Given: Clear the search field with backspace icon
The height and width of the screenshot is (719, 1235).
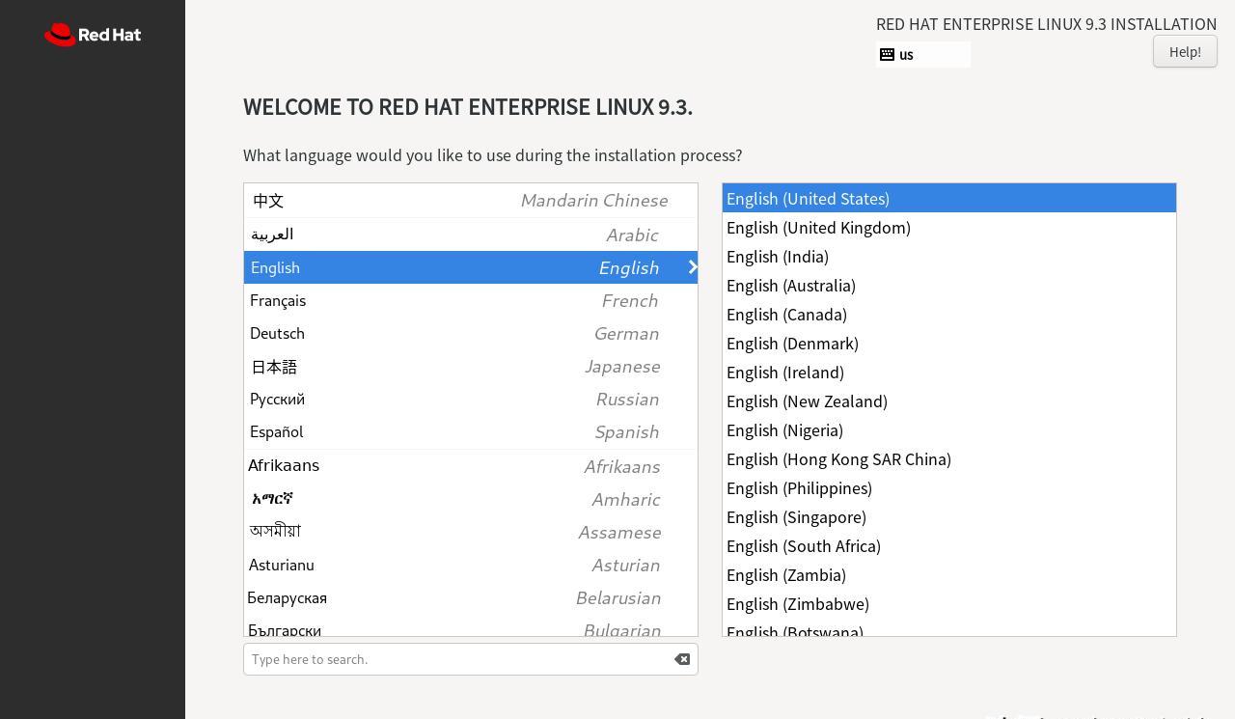Looking at the screenshot, I should pos(682,659).
